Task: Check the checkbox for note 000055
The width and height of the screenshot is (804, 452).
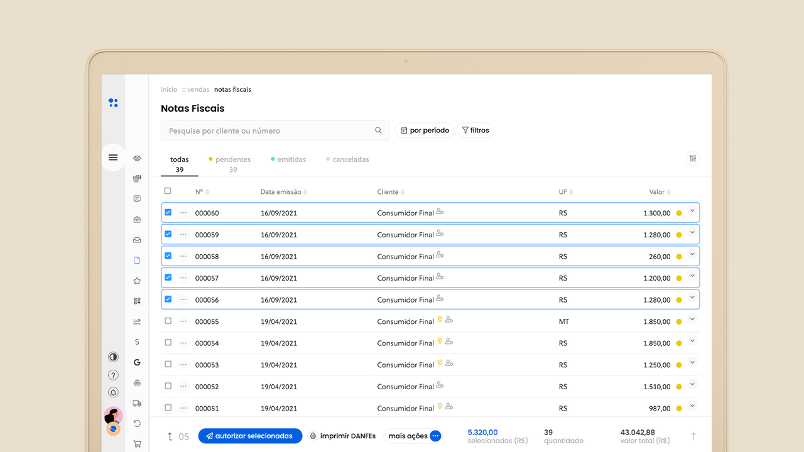Action: 168,321
